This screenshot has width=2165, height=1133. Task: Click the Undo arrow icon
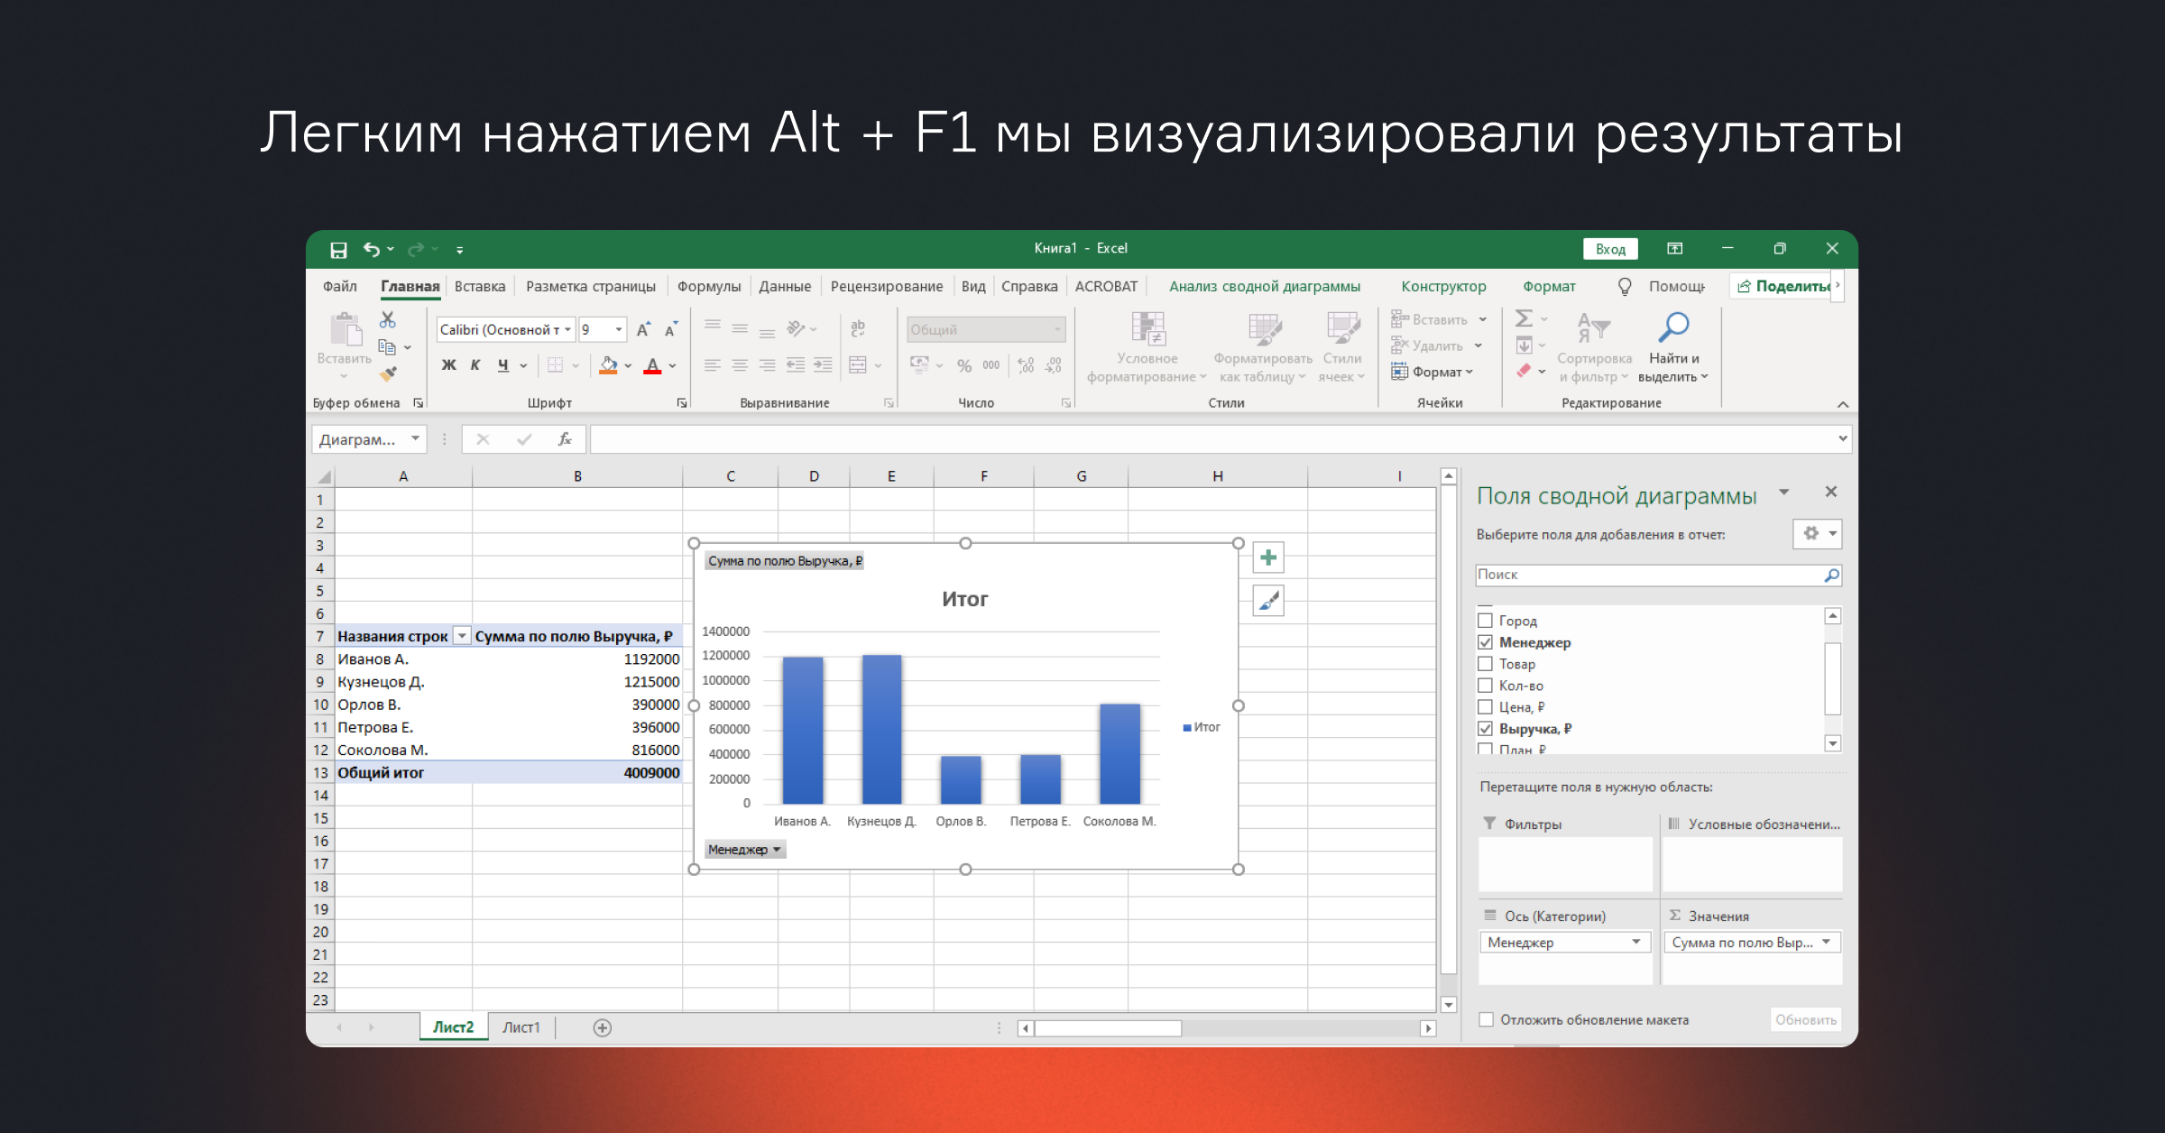(371, 249)
